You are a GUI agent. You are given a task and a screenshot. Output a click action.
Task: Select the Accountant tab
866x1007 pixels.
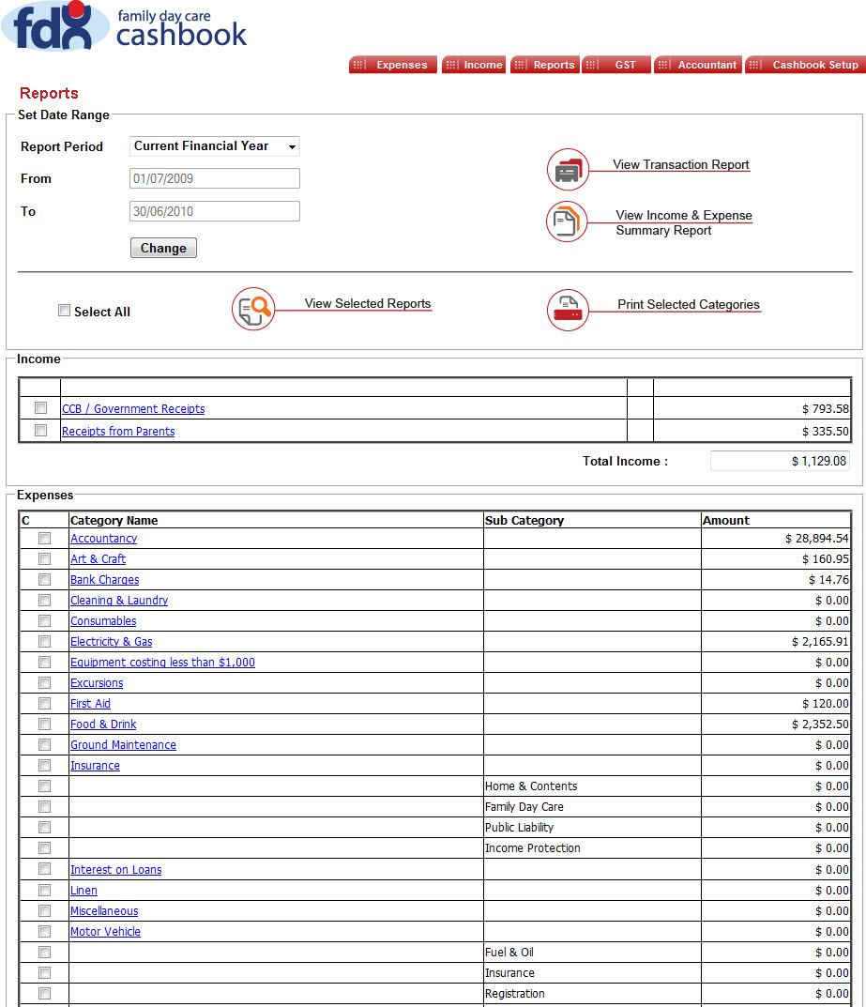[698, 65]
